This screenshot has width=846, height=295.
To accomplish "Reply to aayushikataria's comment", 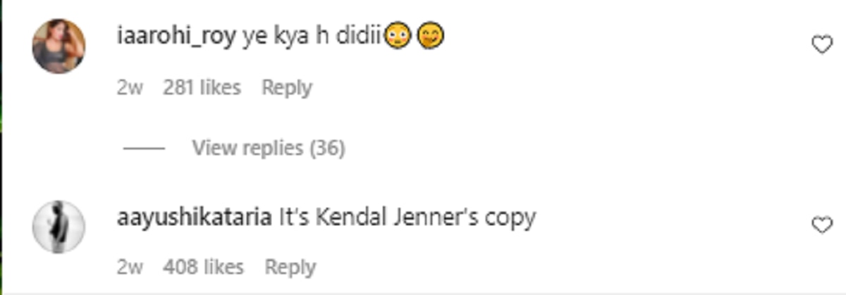I will (x=290, y=268).
